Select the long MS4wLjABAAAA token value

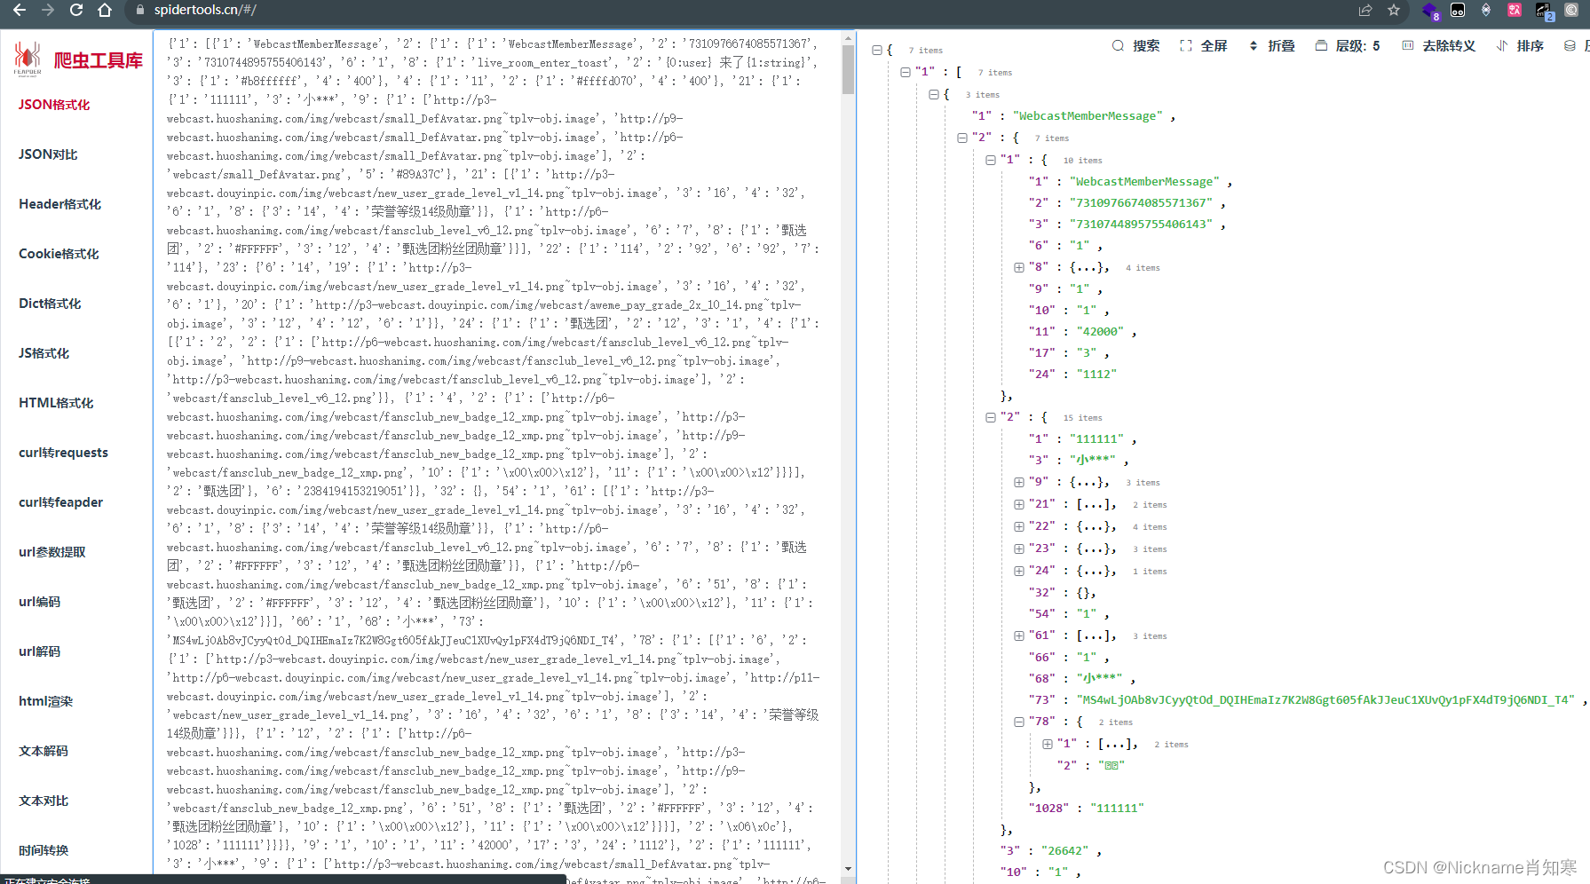1325,699
